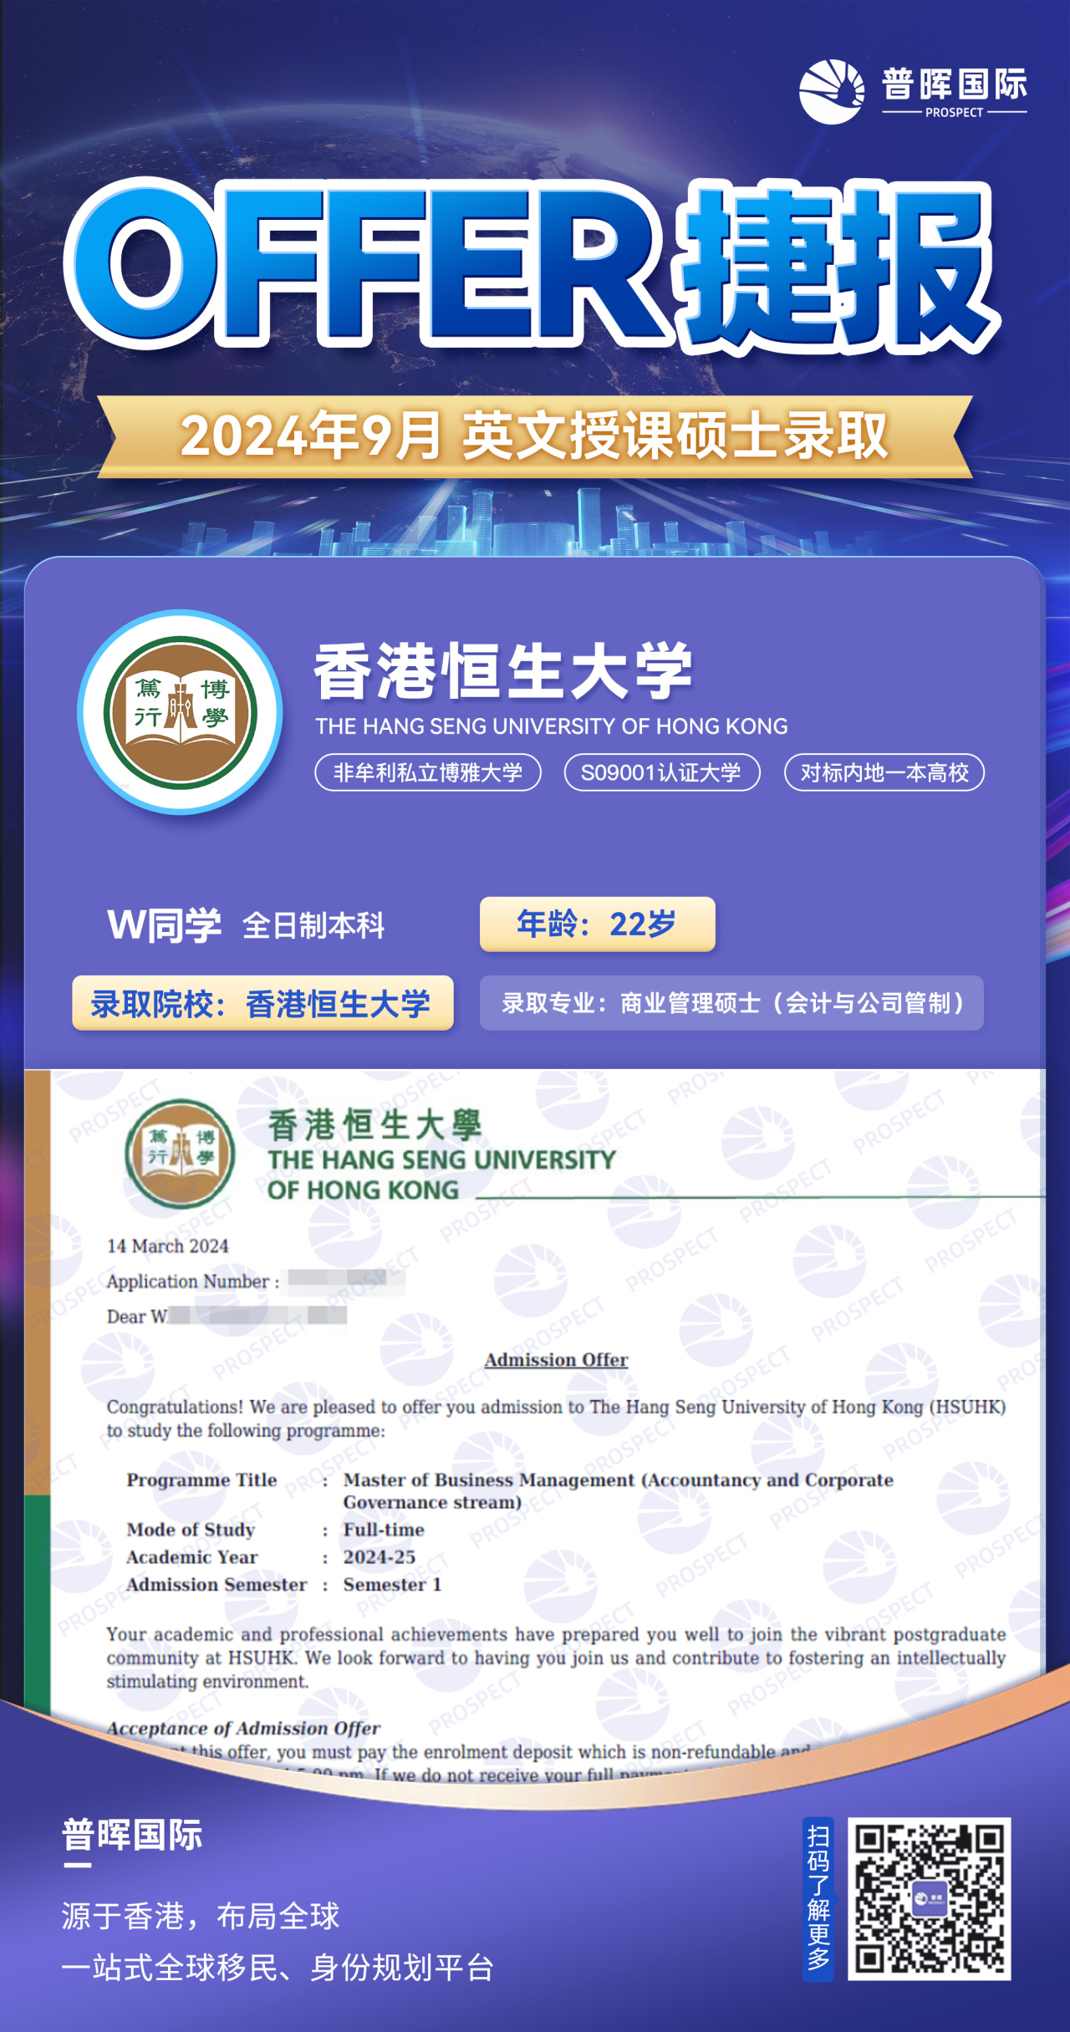Click the Semester 1 value
This screenshot has height=2032, width=1070.
[392, 1585]
